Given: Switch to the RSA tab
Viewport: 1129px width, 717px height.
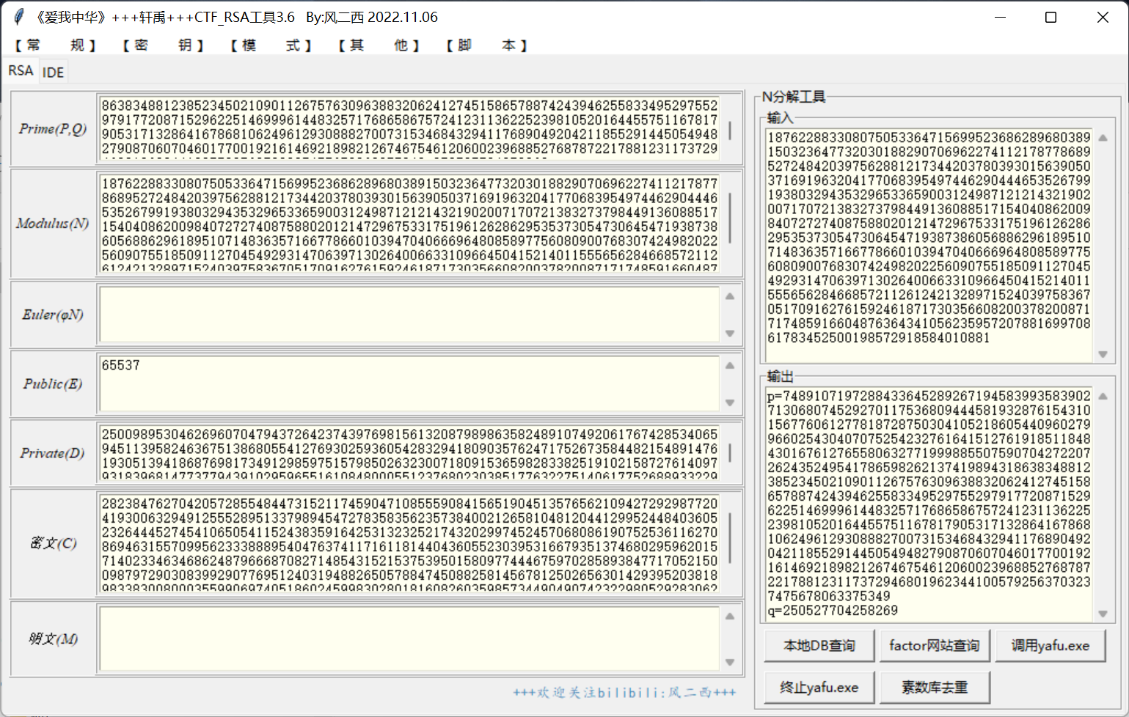Looking at the screenshot, I should pos(21,70).
